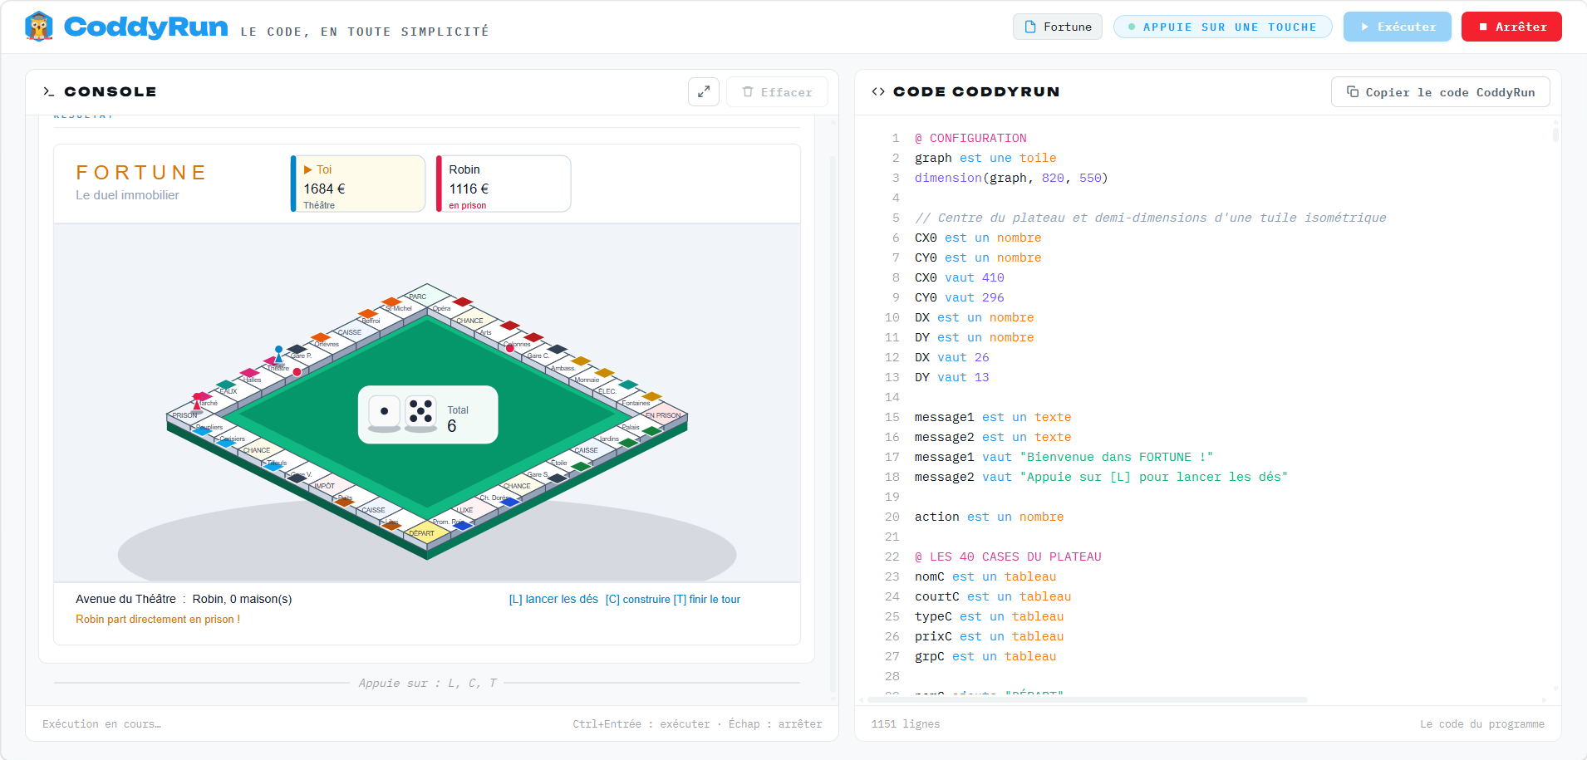
Task: Click the code line 'action est un nombre'
Action: pyautogui.click(x=989, y=517)
